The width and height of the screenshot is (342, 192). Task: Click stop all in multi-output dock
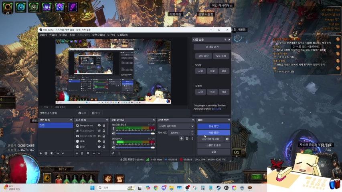point(221,56)
